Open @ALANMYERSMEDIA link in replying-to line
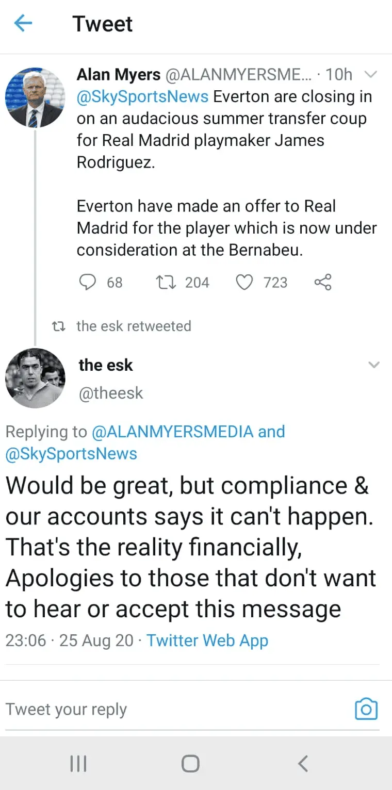This screenshot has width=392, height=790. click(172, 432)
